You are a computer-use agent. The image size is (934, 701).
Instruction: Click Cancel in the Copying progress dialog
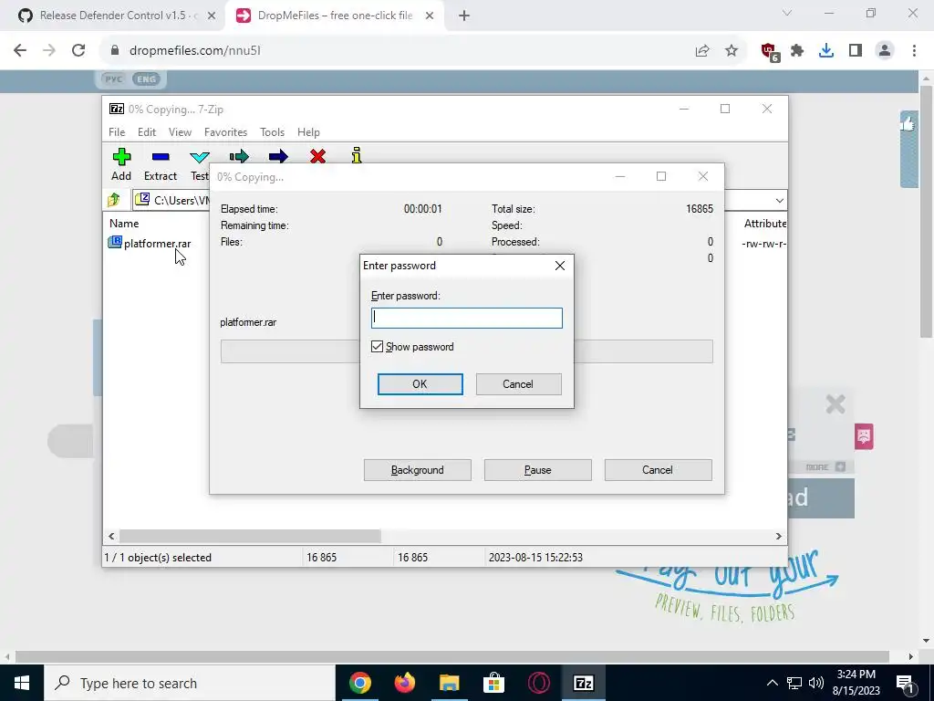(658, 470)
